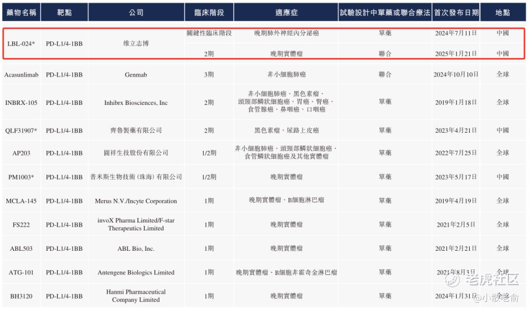Select the FS222 drug name cell
The height and width of the screenshot is (310, 529).
pos(21,225)
